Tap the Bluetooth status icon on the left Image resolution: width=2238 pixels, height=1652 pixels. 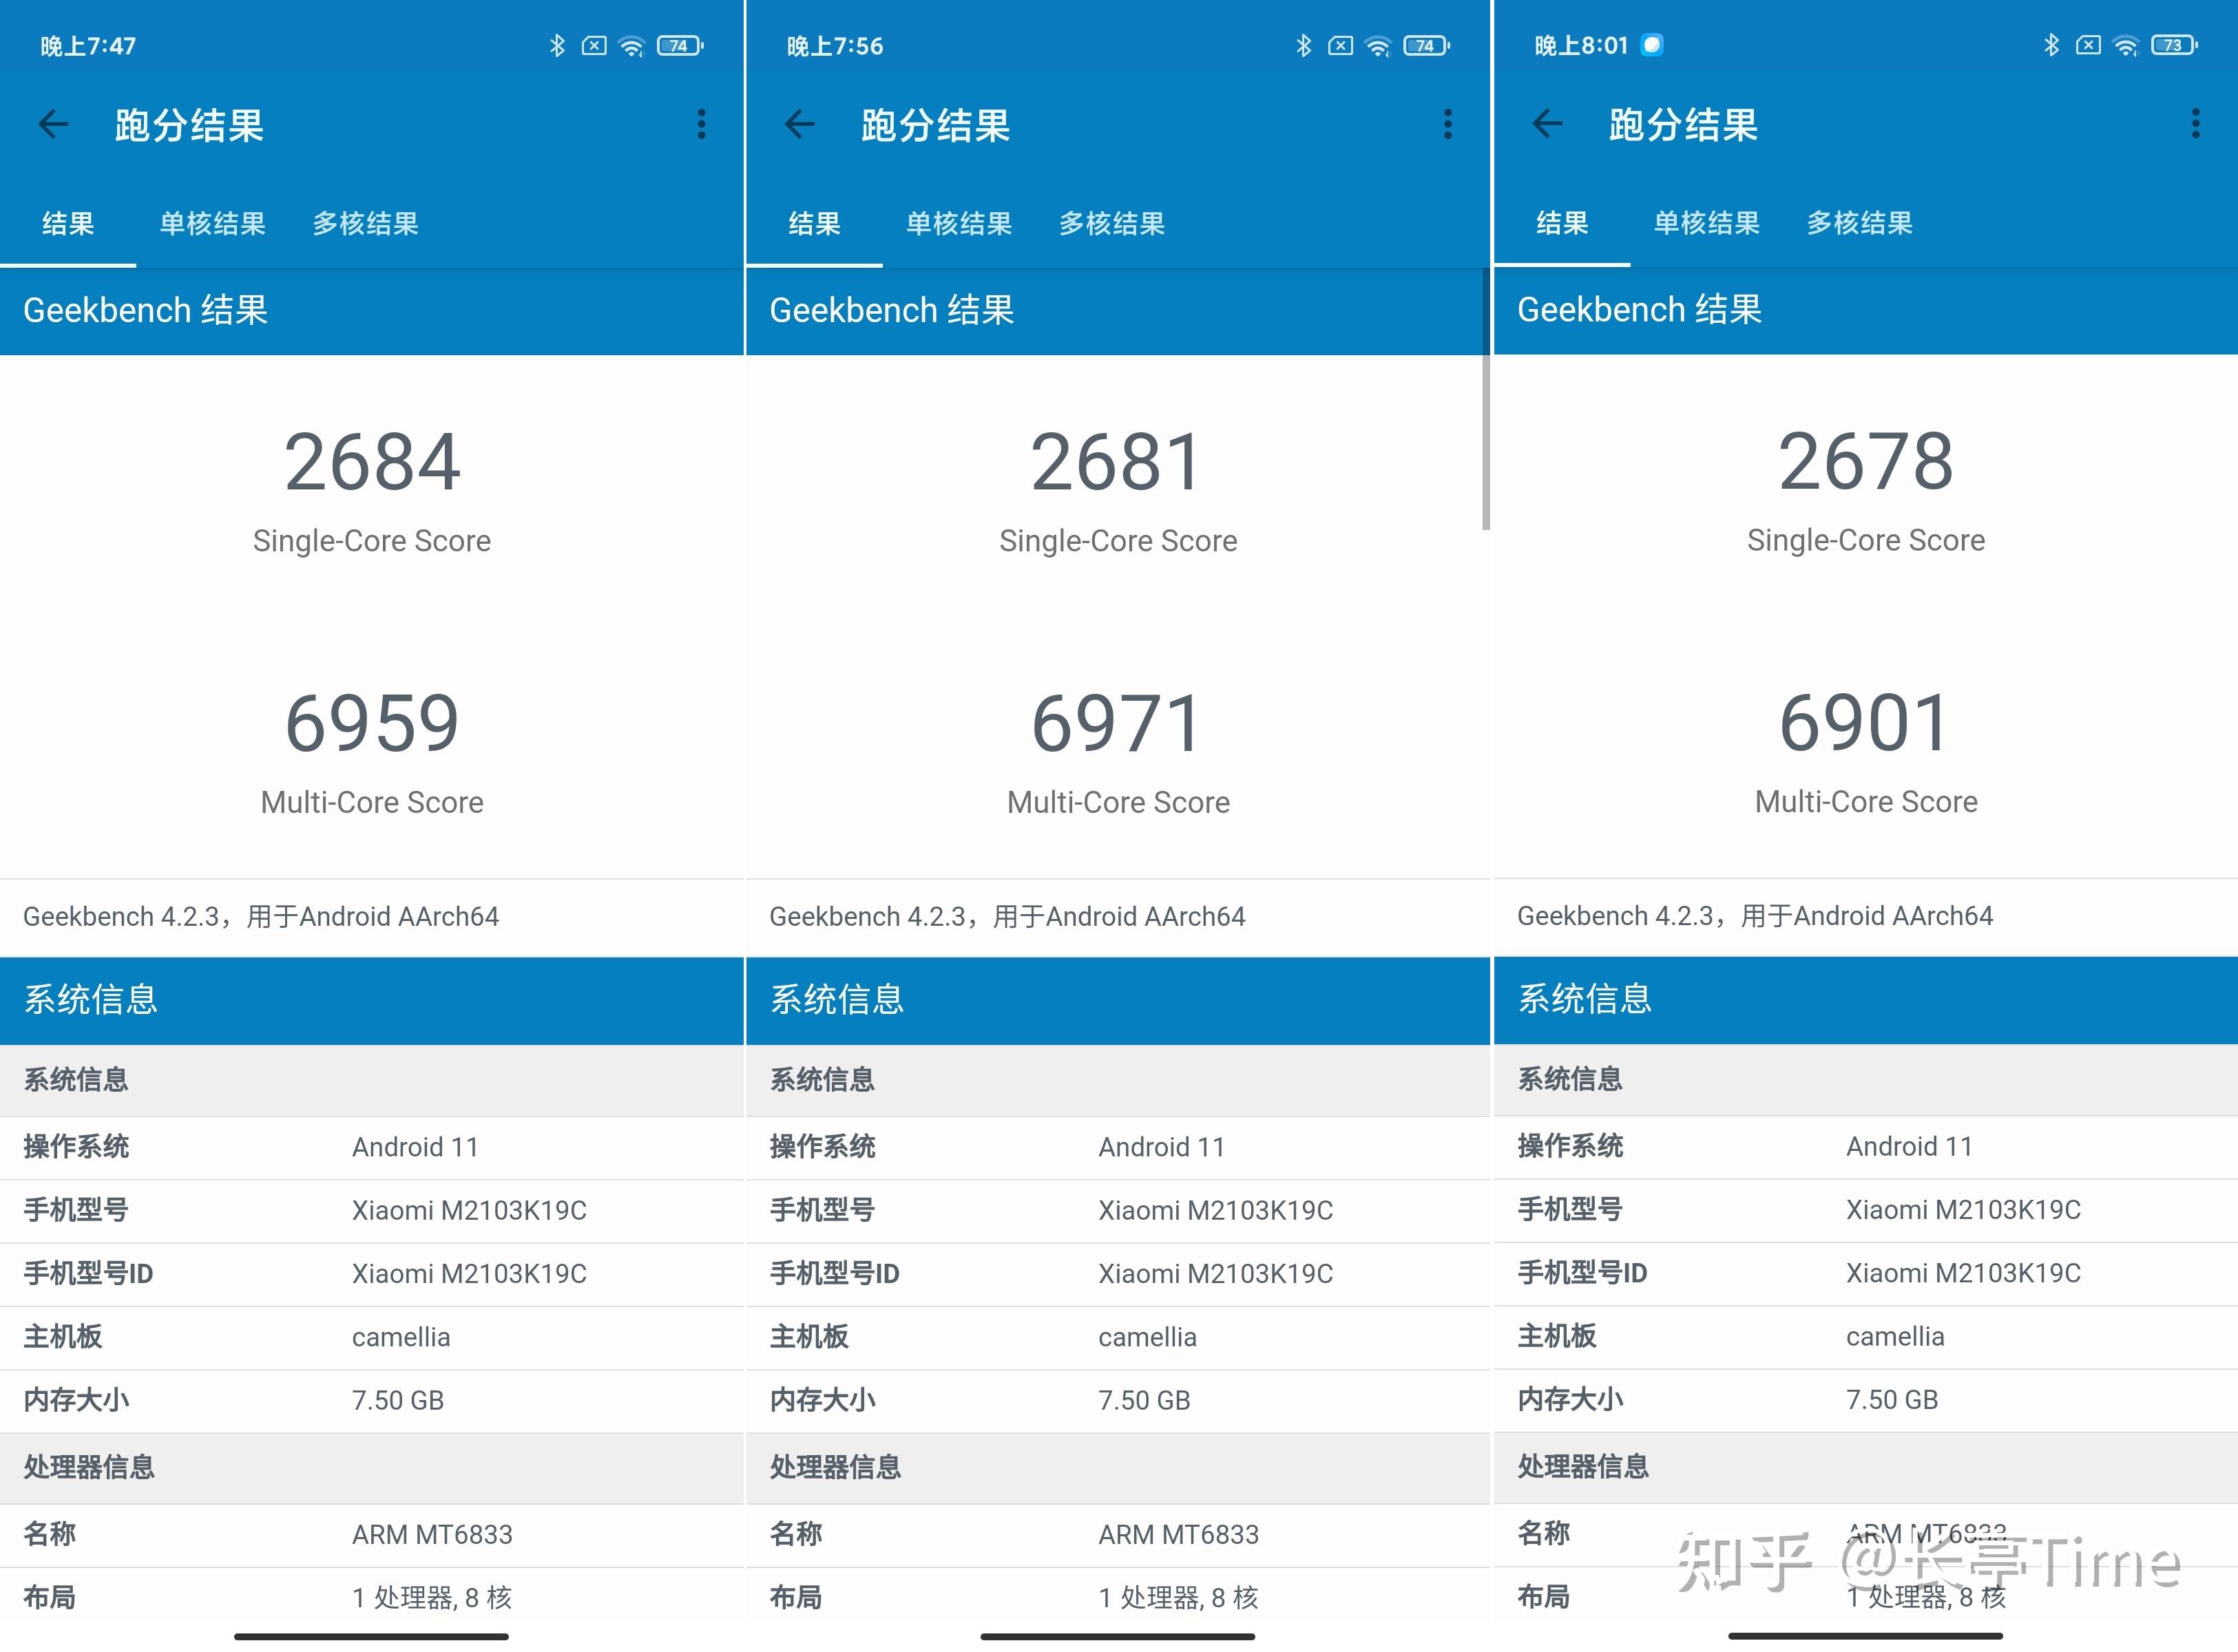click(558, 44)
